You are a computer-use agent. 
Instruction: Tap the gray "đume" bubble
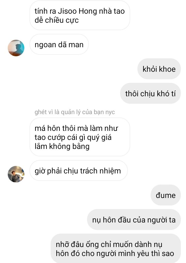166,195
